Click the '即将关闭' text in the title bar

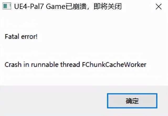108,6
